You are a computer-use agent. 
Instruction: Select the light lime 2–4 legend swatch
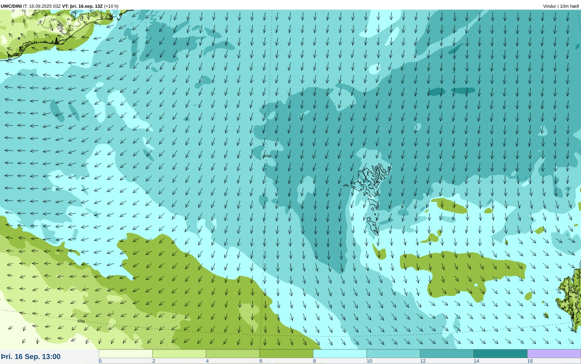(x=179, y=354)
